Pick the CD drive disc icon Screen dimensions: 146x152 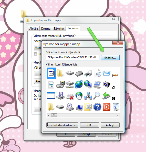coord(70,107)
